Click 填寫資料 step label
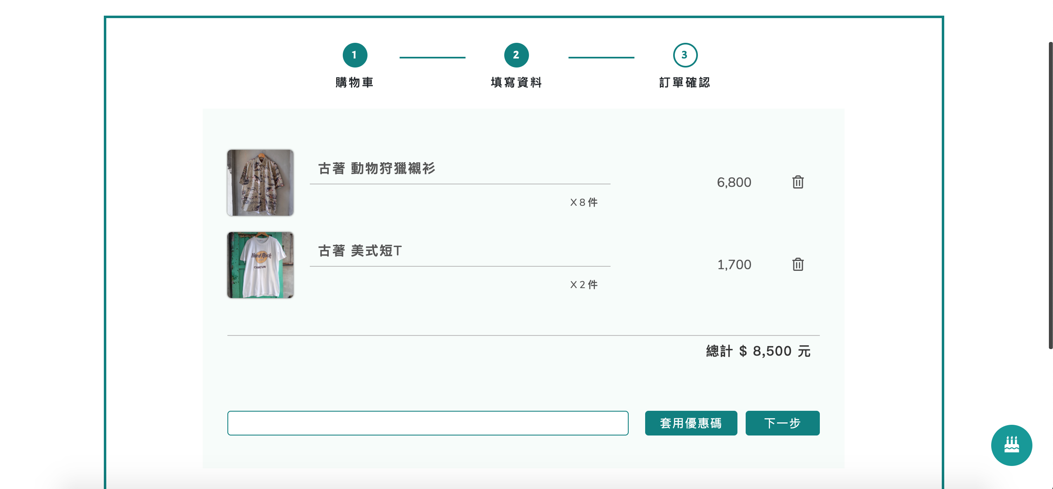The image size is (1053, 489). pyautogui.click(x=515, y=82)
